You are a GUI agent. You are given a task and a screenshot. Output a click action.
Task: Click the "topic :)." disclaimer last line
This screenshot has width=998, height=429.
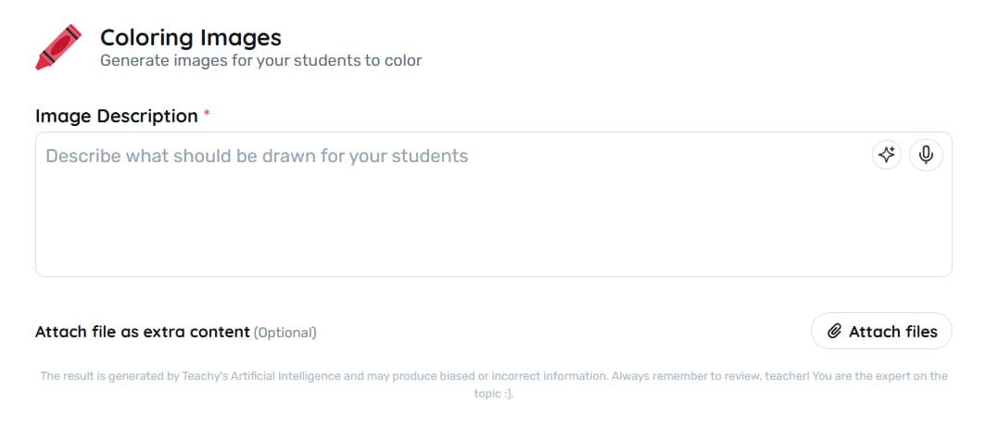[x=493, y=393]
